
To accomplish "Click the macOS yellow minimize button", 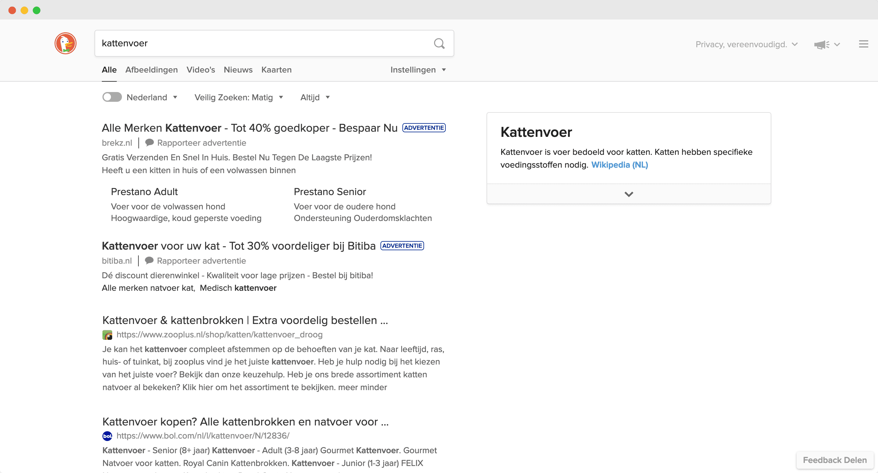I will click(x=24, y=10).
